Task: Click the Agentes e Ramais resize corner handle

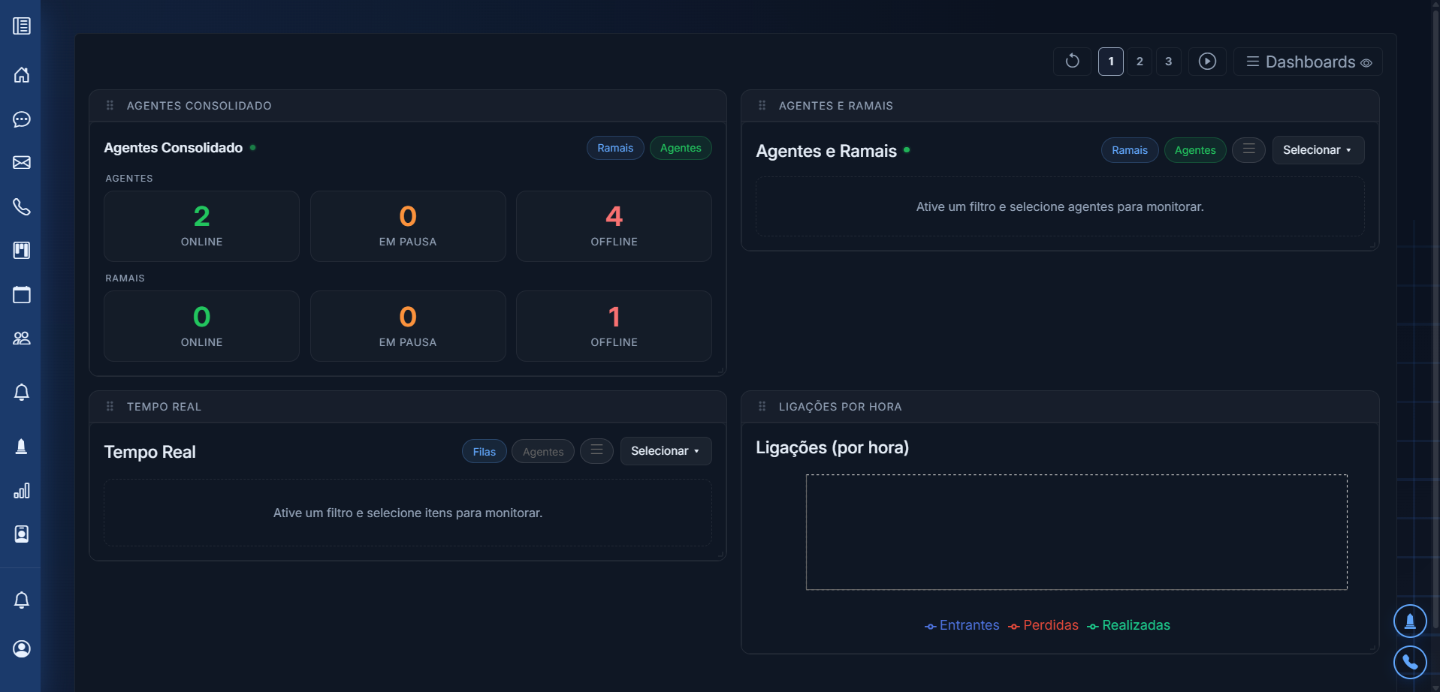Action: (x=1373, y=245)
